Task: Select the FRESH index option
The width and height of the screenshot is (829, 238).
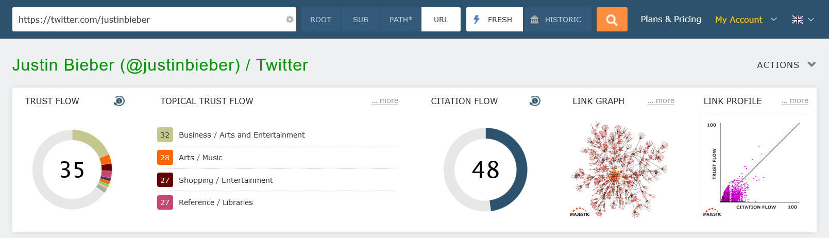Action: [494, 20]
